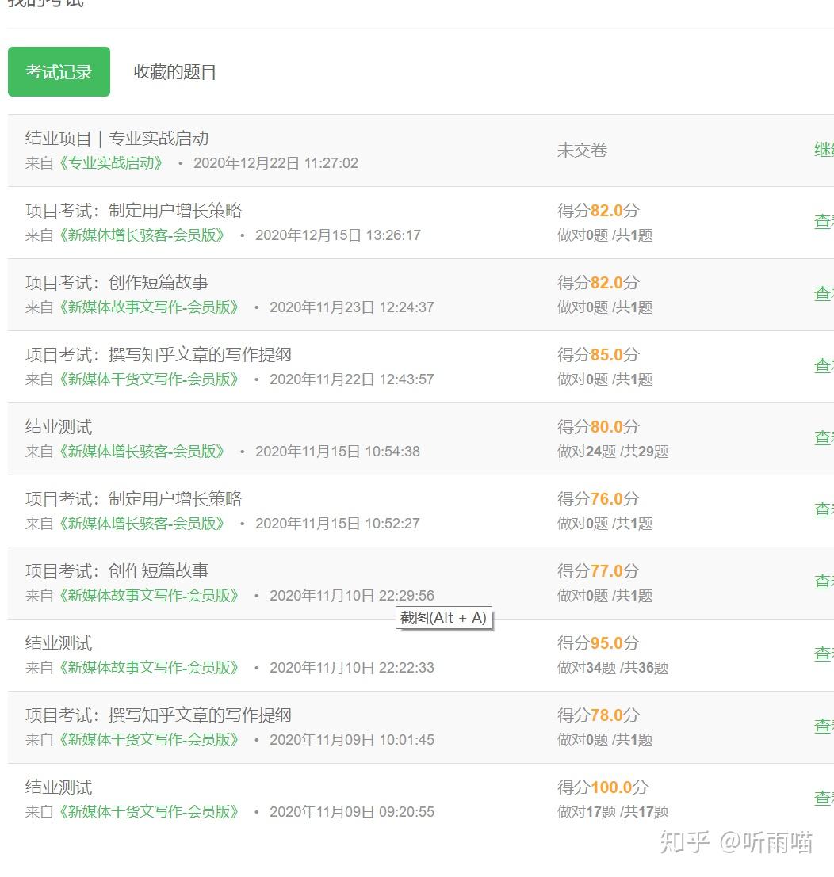Switch to the 考试记录 tab
Viewport: 834px width, 877px height.
tap(59, 72)
